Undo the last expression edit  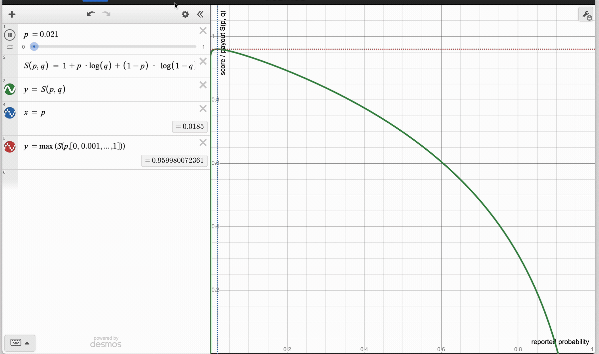point(91,14)
